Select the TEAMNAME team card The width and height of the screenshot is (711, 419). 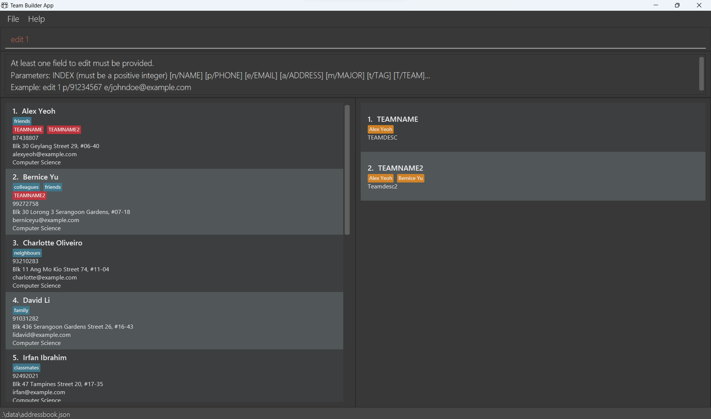[x=533, y=128]
